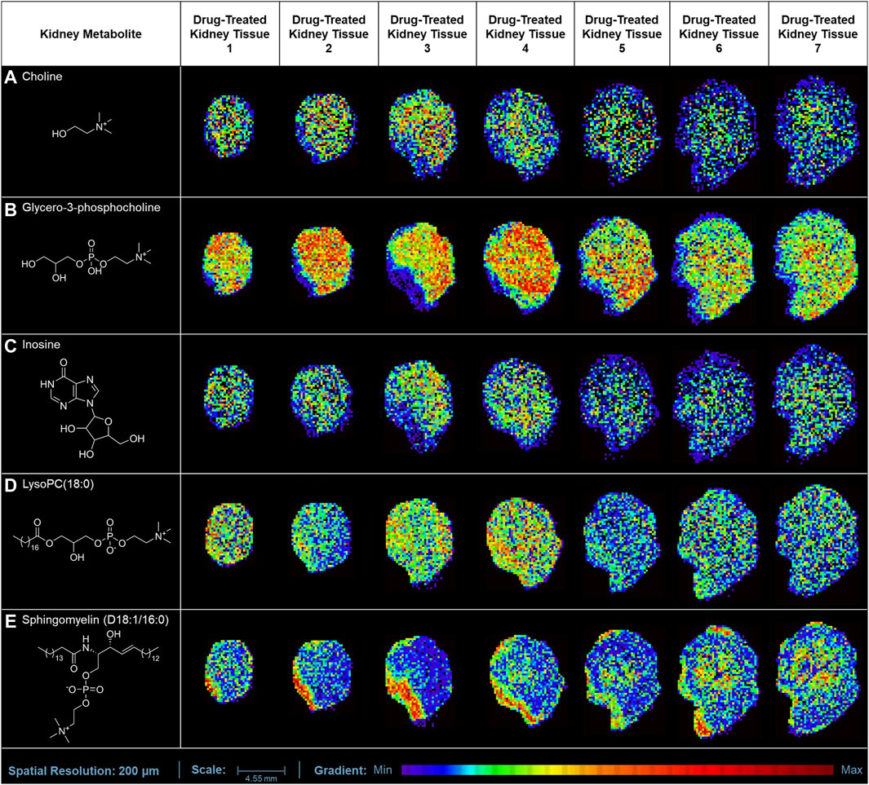Click the Inosine chemical structure drawing
Screen dimensions: 869x785
coord(91,409)
